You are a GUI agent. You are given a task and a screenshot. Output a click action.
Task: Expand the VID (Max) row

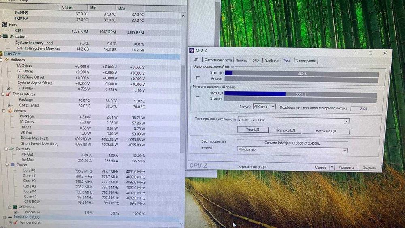(x=9, y=89)
